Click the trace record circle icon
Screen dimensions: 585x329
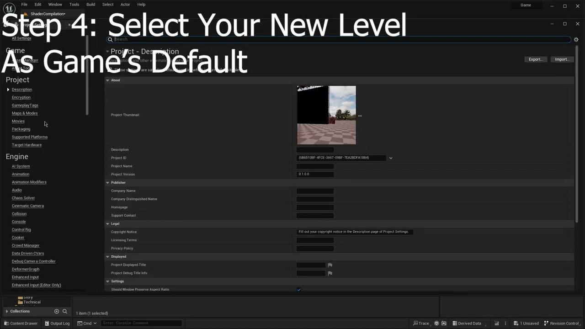(x=436, y=324)
